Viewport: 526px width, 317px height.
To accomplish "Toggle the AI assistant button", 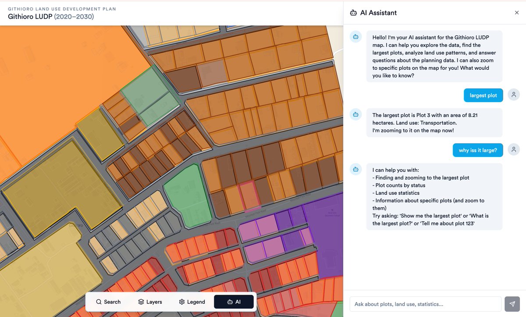I will (234, 302).
